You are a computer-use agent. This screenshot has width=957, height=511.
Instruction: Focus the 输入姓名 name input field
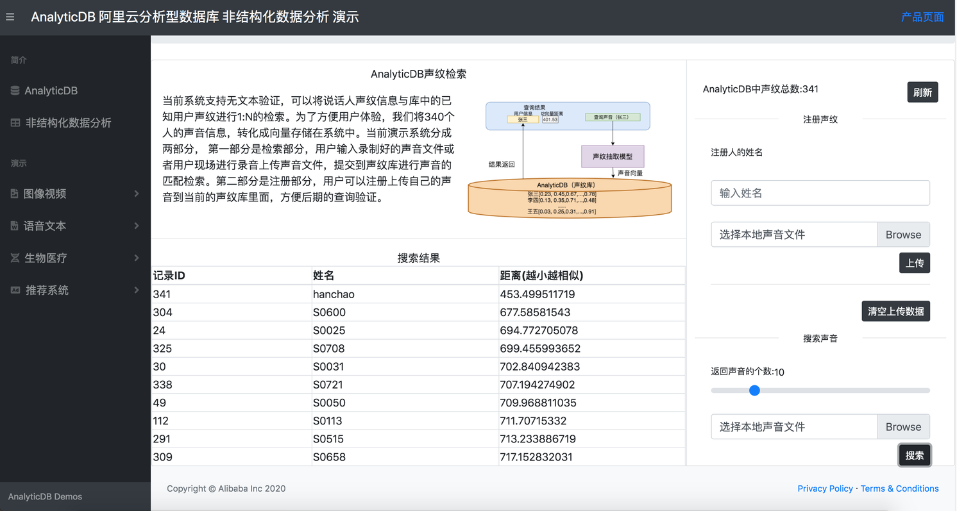[x=820, y=193]
